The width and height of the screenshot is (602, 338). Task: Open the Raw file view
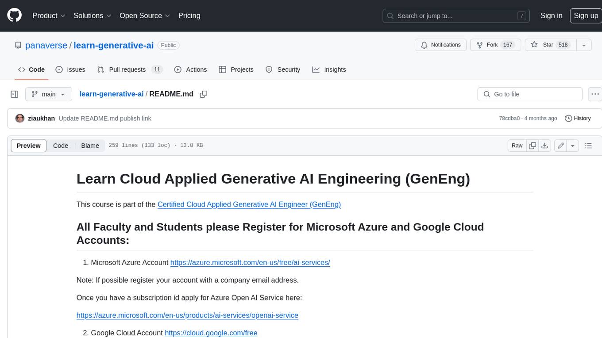517,146
